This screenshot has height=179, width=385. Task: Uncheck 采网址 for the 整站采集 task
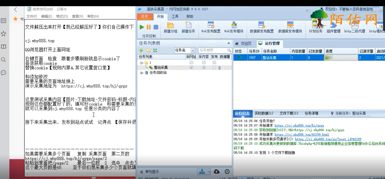[191, 67]
